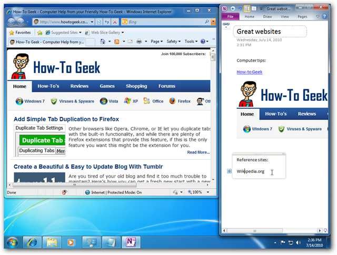Viewport: 337px width, 255px height.
Task: Select the Home nav tab on webpage
Action: (x=19, y=86)
